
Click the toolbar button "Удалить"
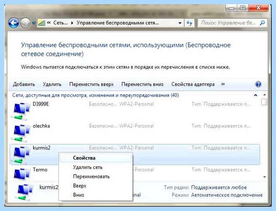pyautogui.click(x=52, y=84)
